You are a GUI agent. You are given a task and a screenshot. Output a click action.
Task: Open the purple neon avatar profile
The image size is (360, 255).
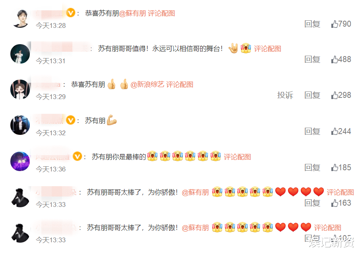click(x=20, y=162)
